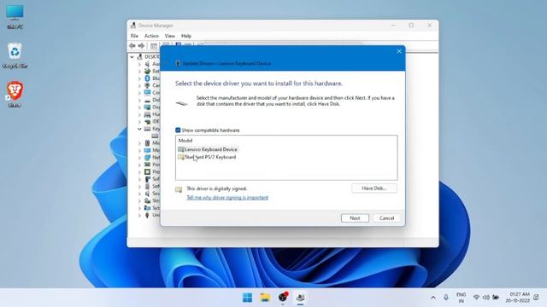The image size is (547, 307).
Task: Click the Disk drives category icon
Action: [147, 100]
